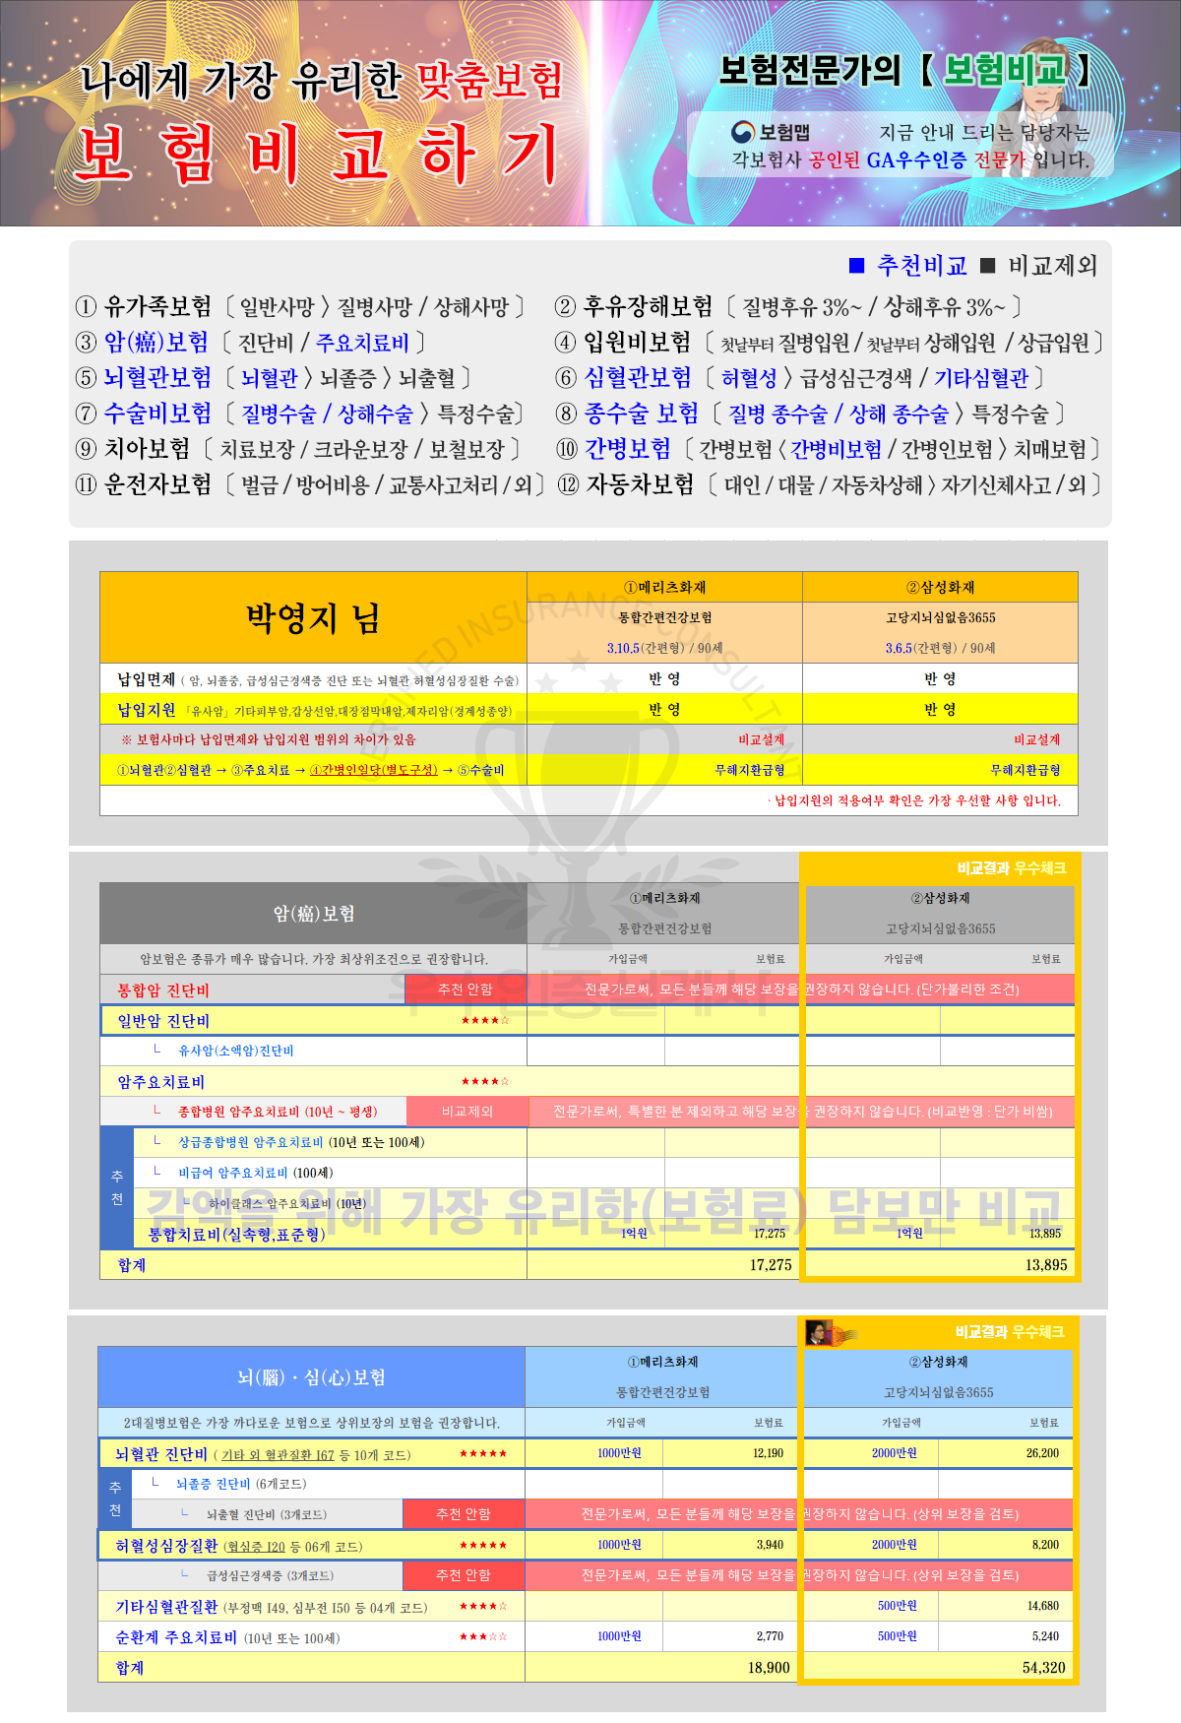The width and height of the screenshot is (1181, 1723).
Task: Click the ②삼성화재 header in the top summary table
Action: coord(941,588)
